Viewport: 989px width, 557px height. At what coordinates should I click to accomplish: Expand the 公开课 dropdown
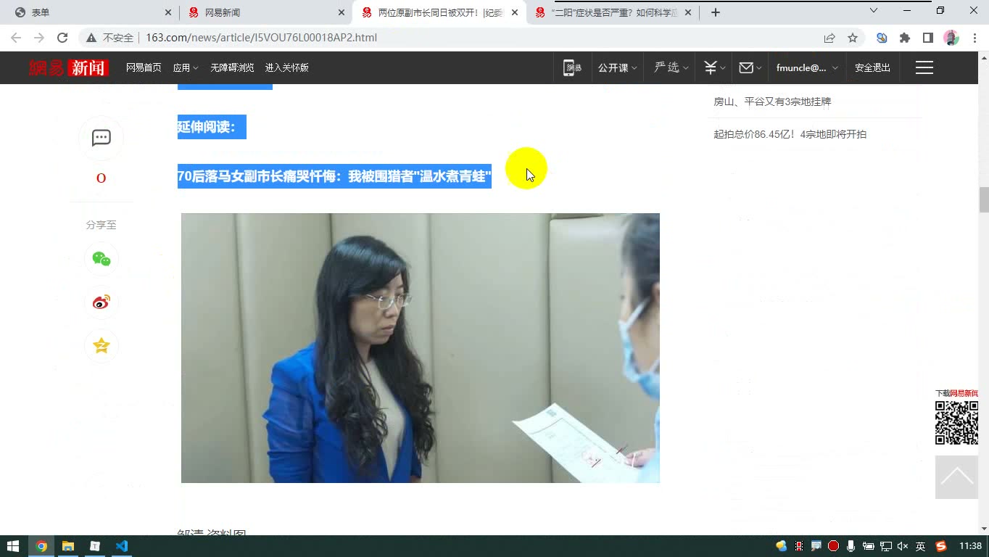pyautogui.click(x=617, y=67)
